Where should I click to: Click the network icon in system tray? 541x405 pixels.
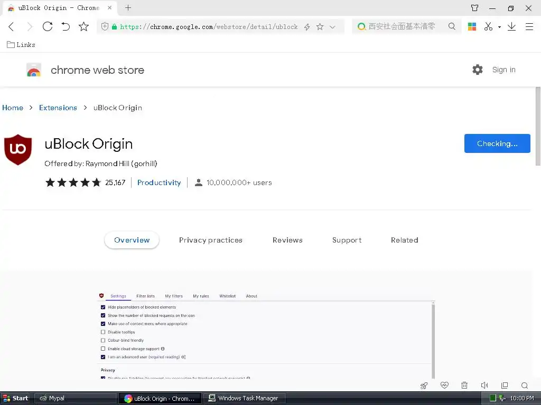tap(502, 398)
